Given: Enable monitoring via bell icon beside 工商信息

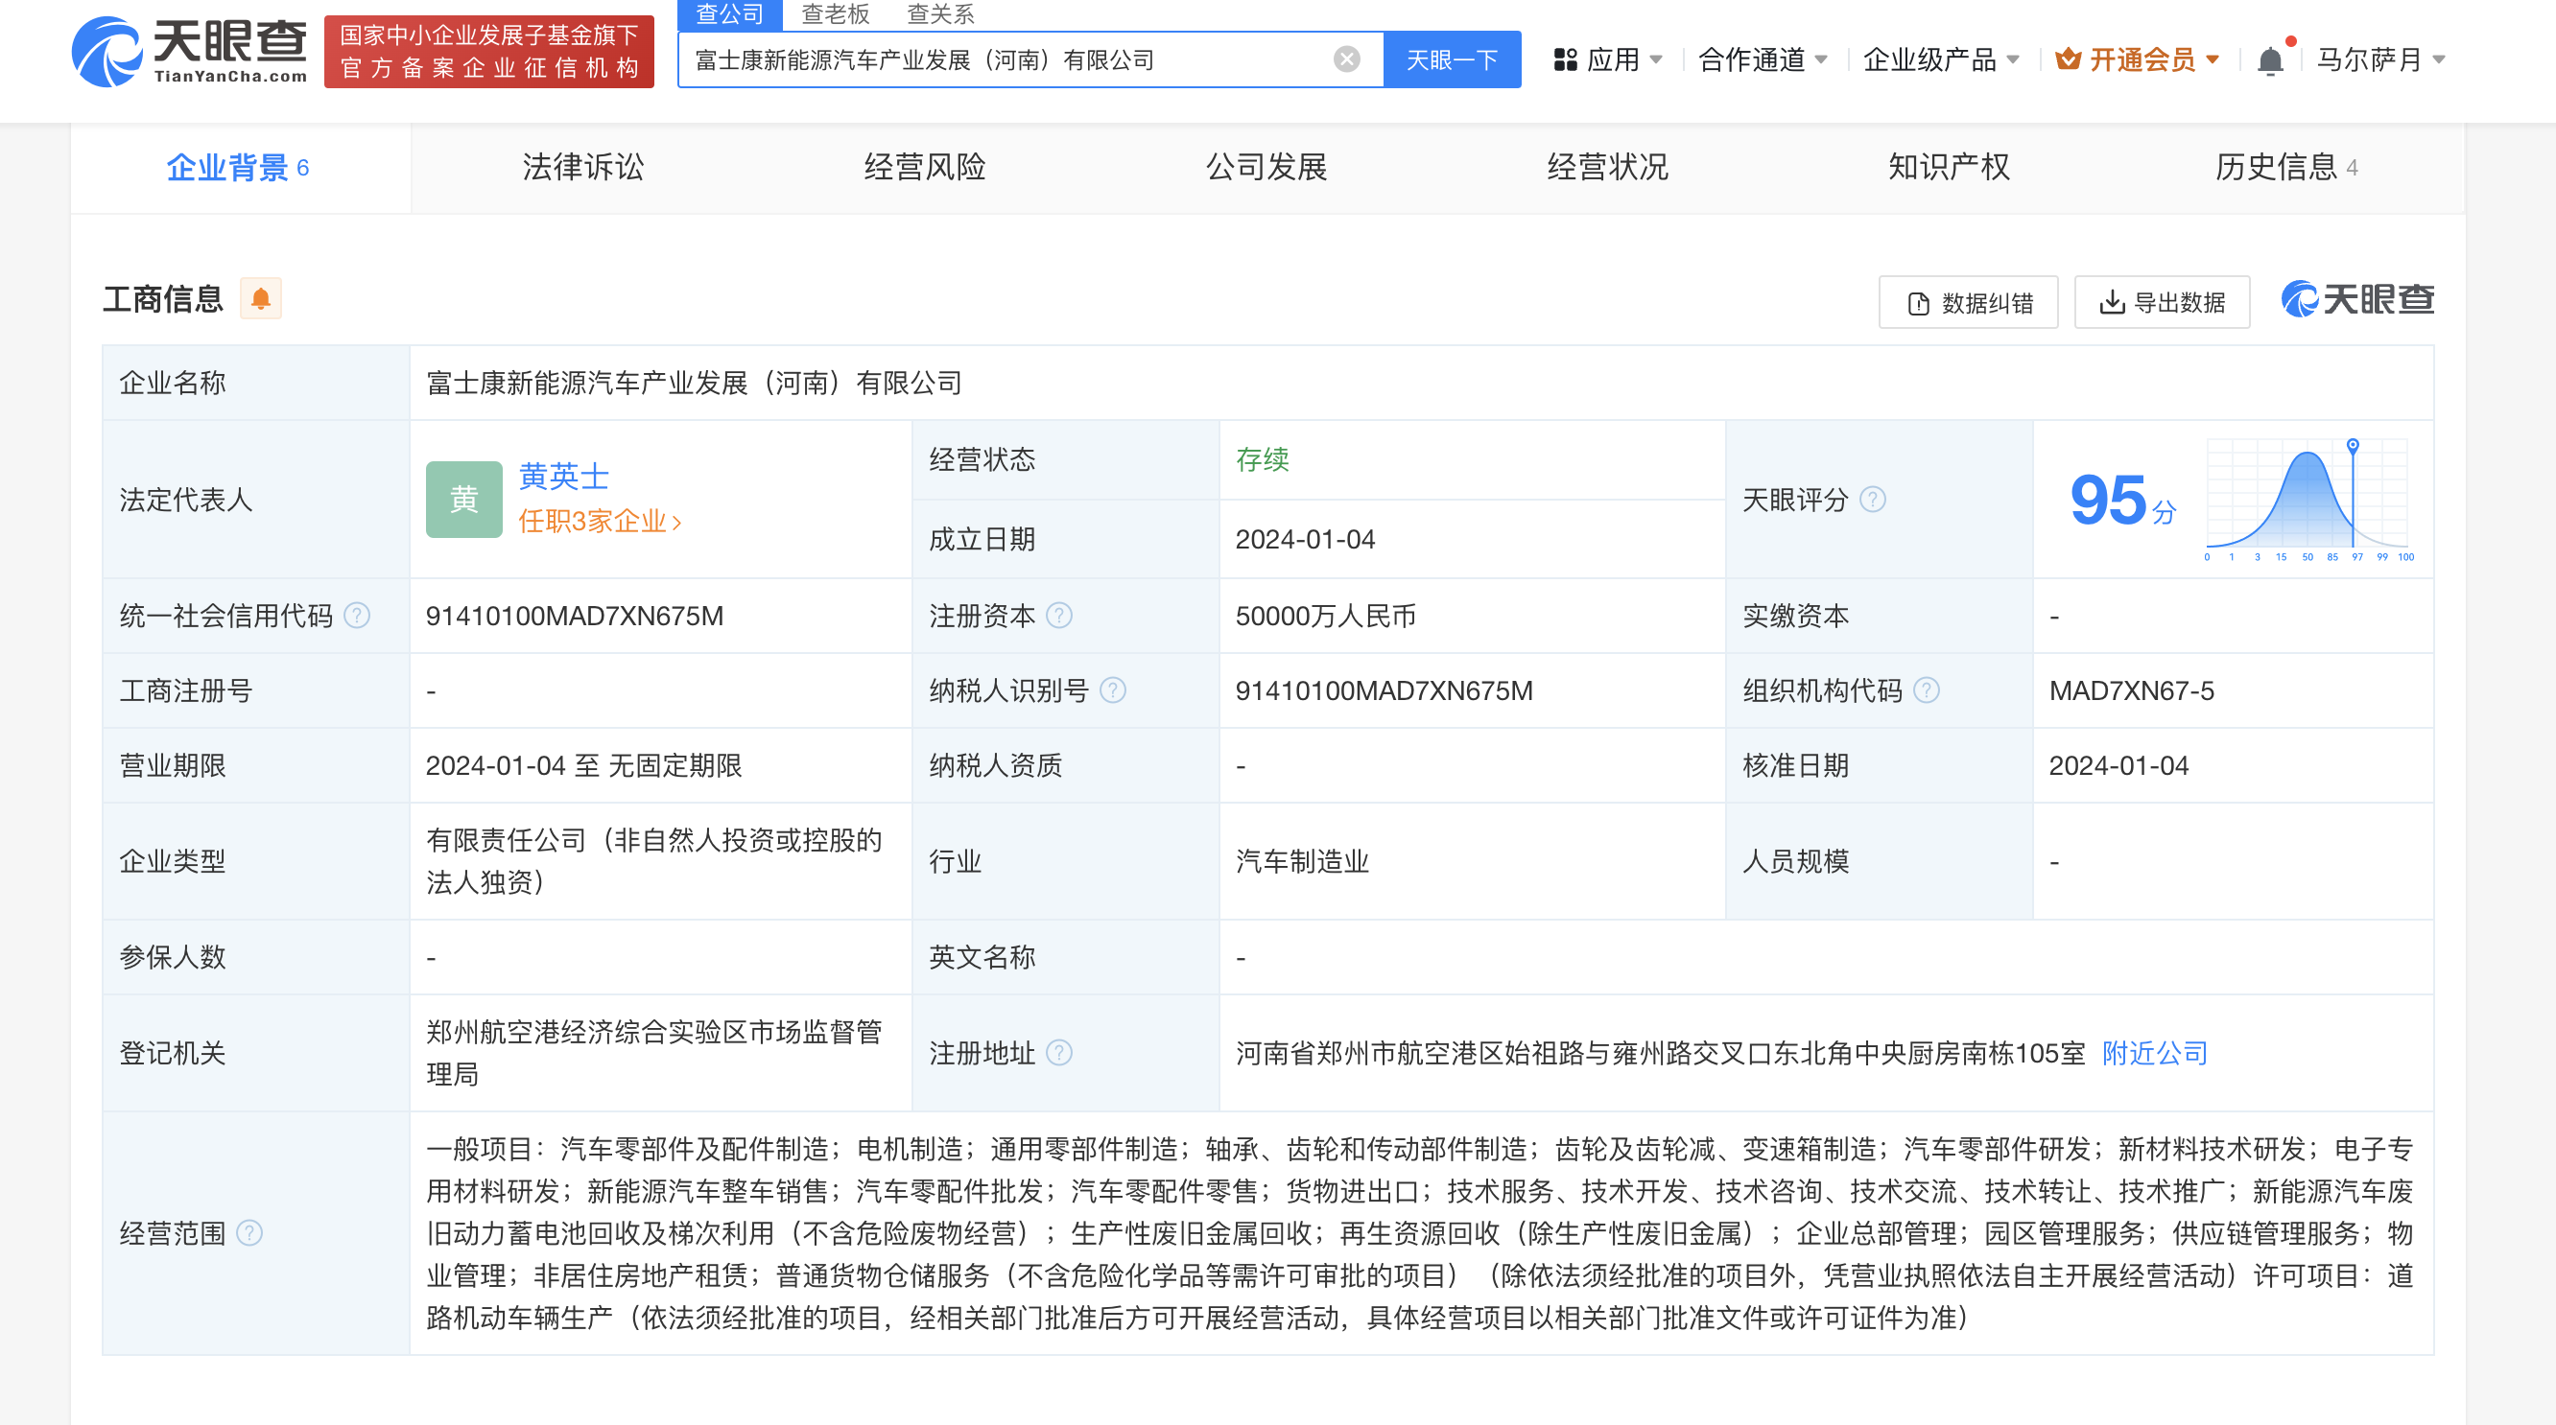Looking at the screenshot, I should tap(261, 298).
